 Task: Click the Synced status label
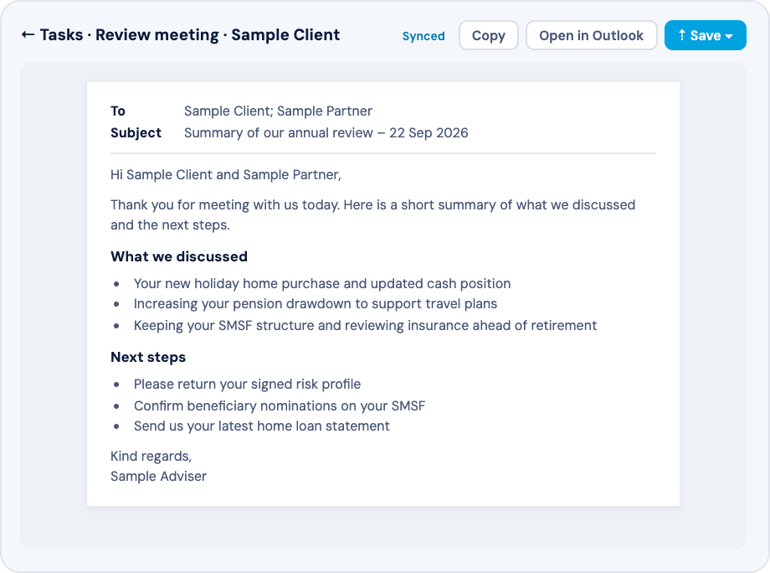pyautogui.click(x=423, y=36)
